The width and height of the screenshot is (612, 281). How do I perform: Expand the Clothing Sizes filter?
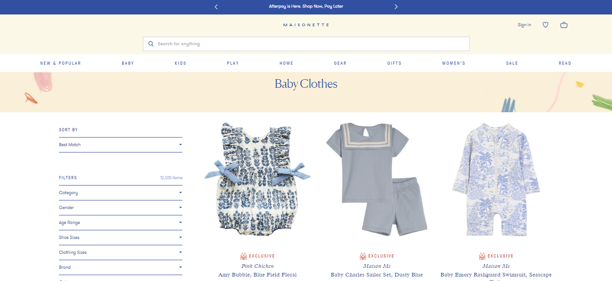[121, 252]
